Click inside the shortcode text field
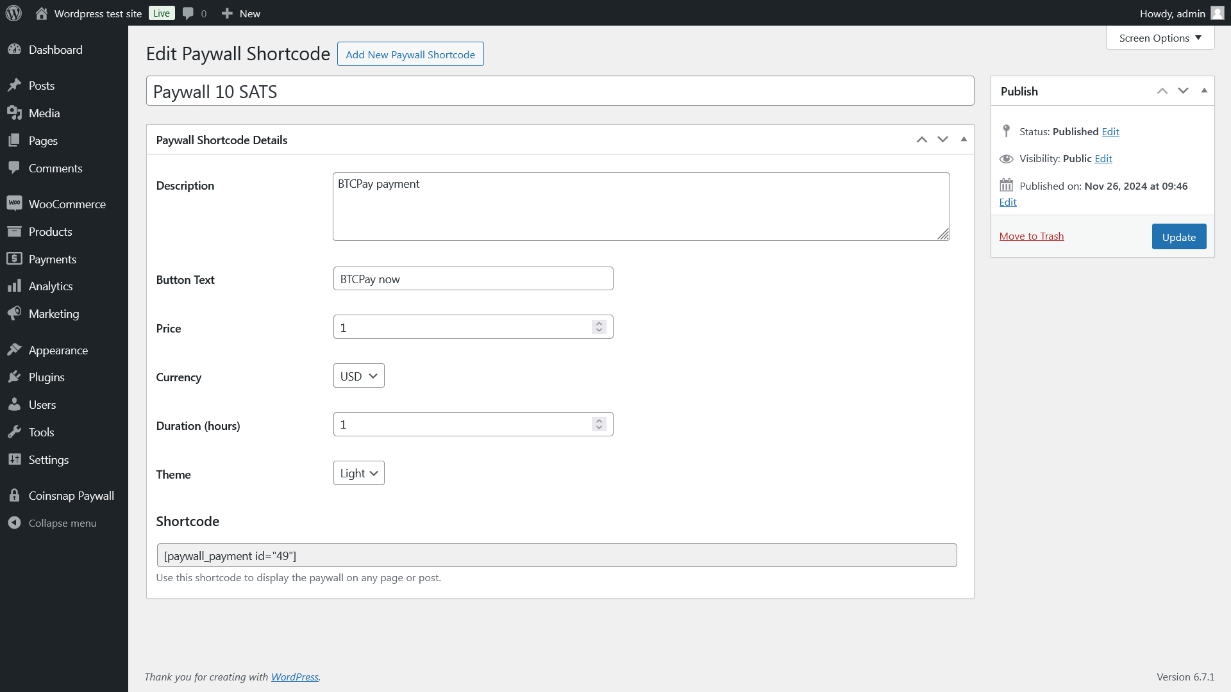The width and height of the screenshot is (1231, 692). tap(557, 555)
